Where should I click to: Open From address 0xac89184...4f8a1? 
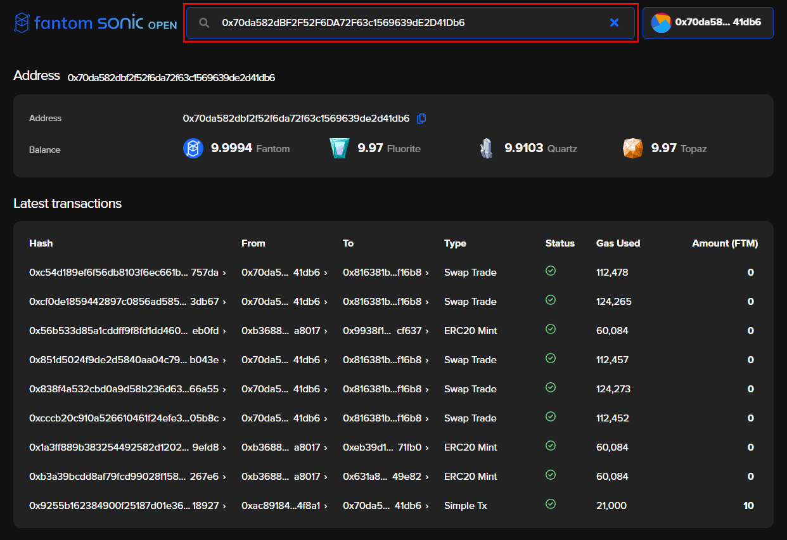(285, 506)
